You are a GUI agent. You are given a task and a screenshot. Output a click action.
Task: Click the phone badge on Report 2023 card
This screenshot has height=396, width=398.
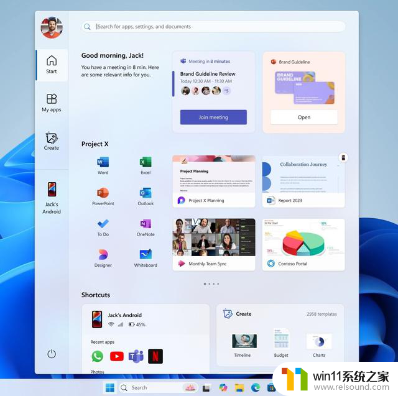click(343, 157)
